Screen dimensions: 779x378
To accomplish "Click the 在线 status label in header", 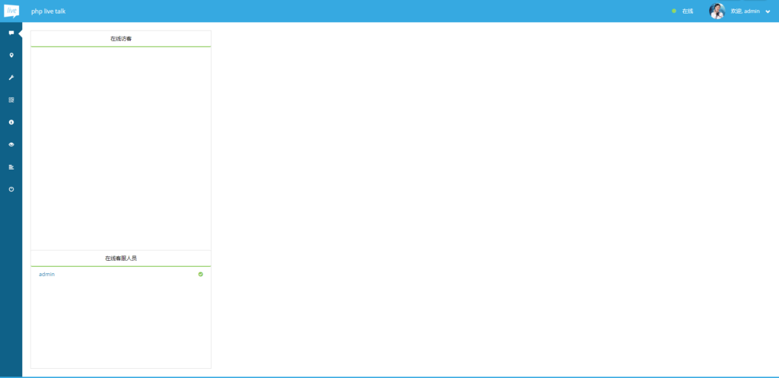I will point(688,11).
